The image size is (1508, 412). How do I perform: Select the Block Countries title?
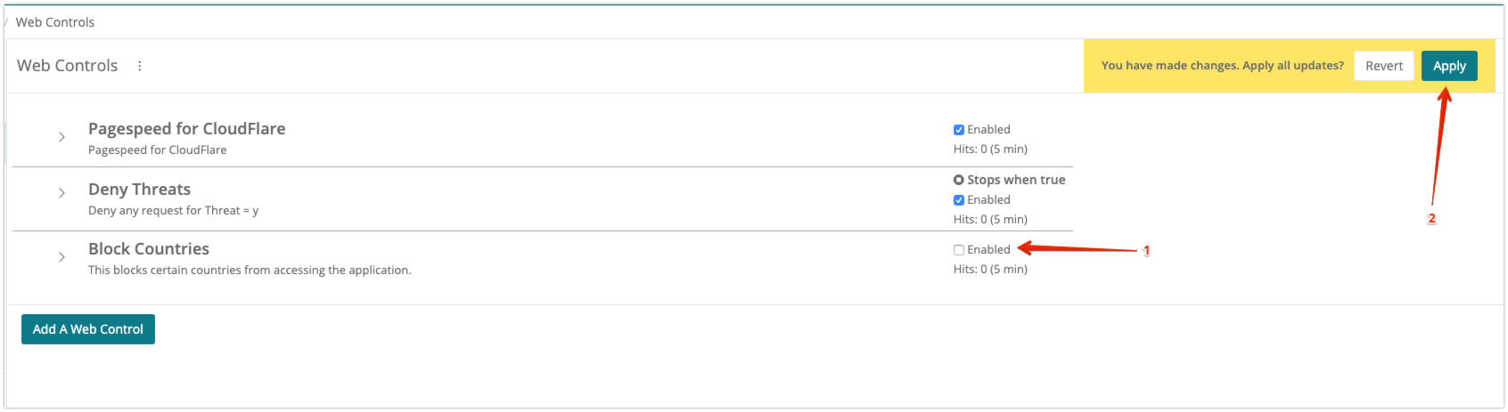[149, 249]
